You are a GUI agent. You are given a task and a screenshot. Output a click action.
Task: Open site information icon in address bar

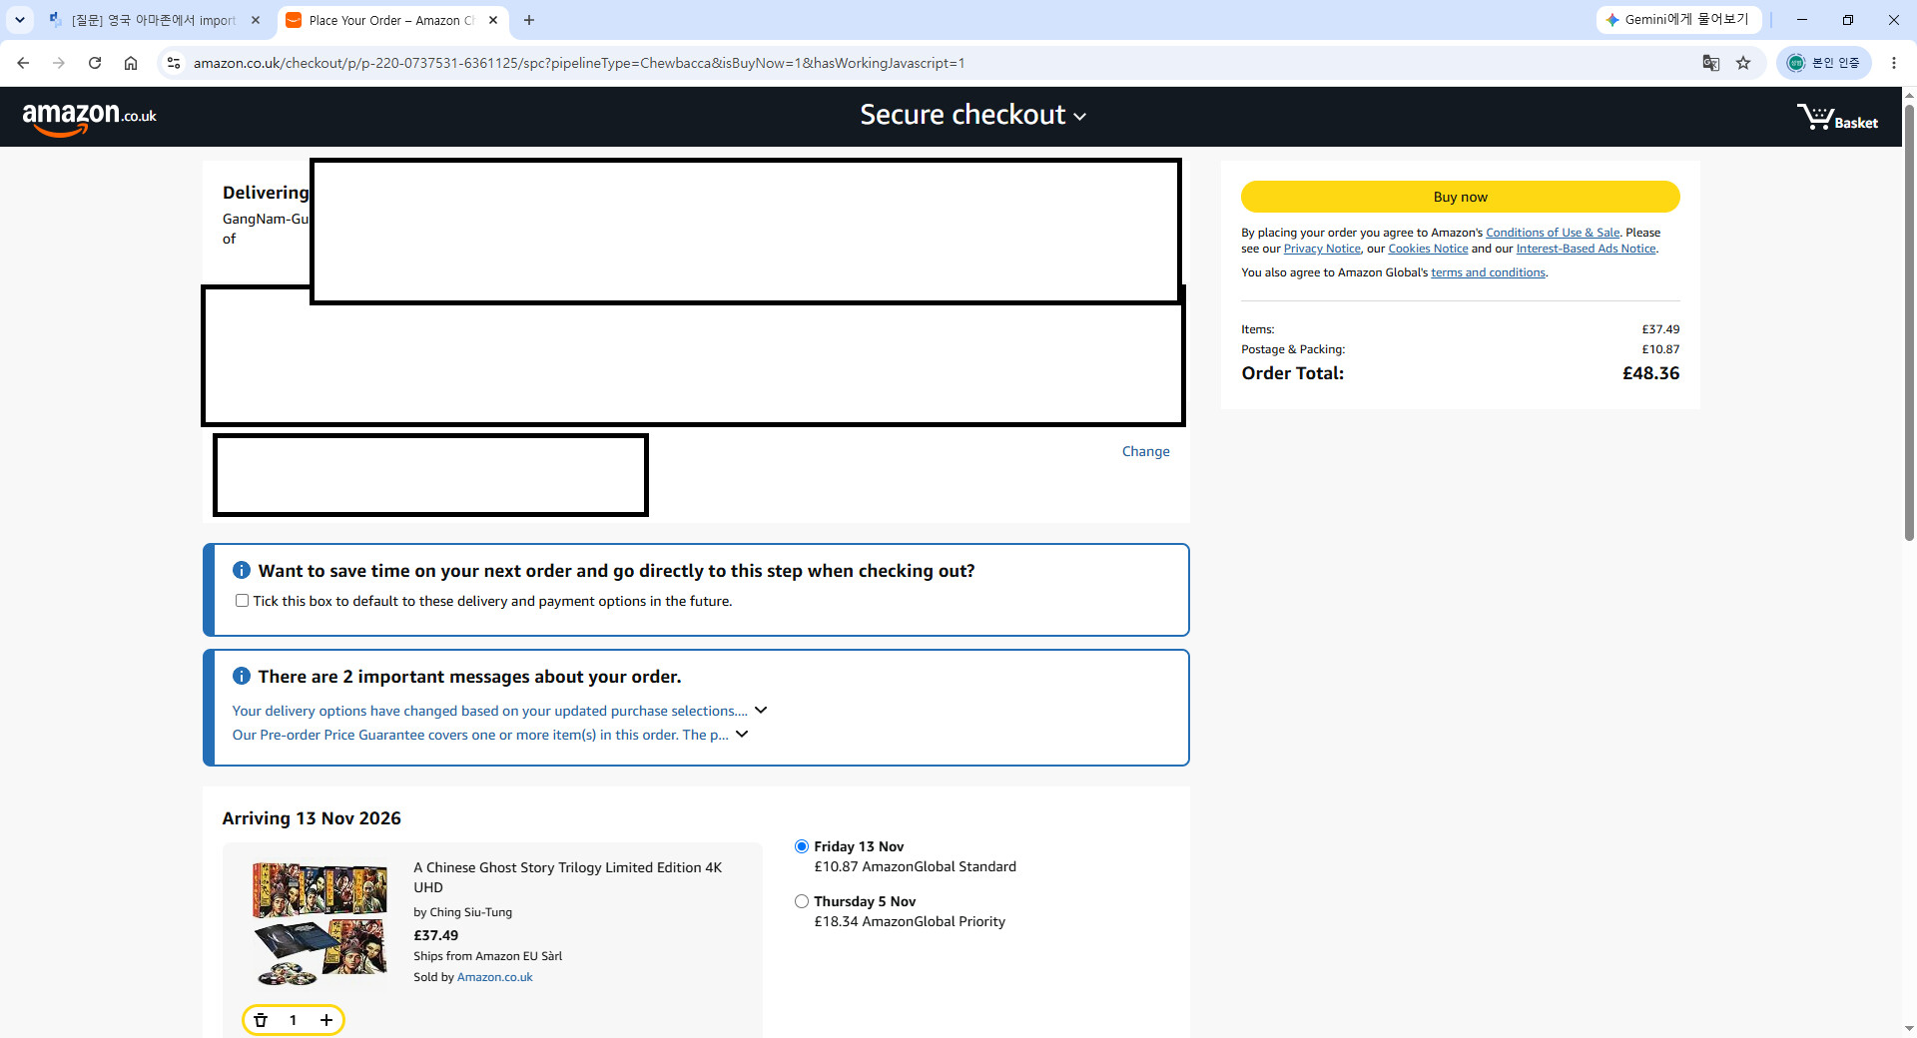pos(174,63)
